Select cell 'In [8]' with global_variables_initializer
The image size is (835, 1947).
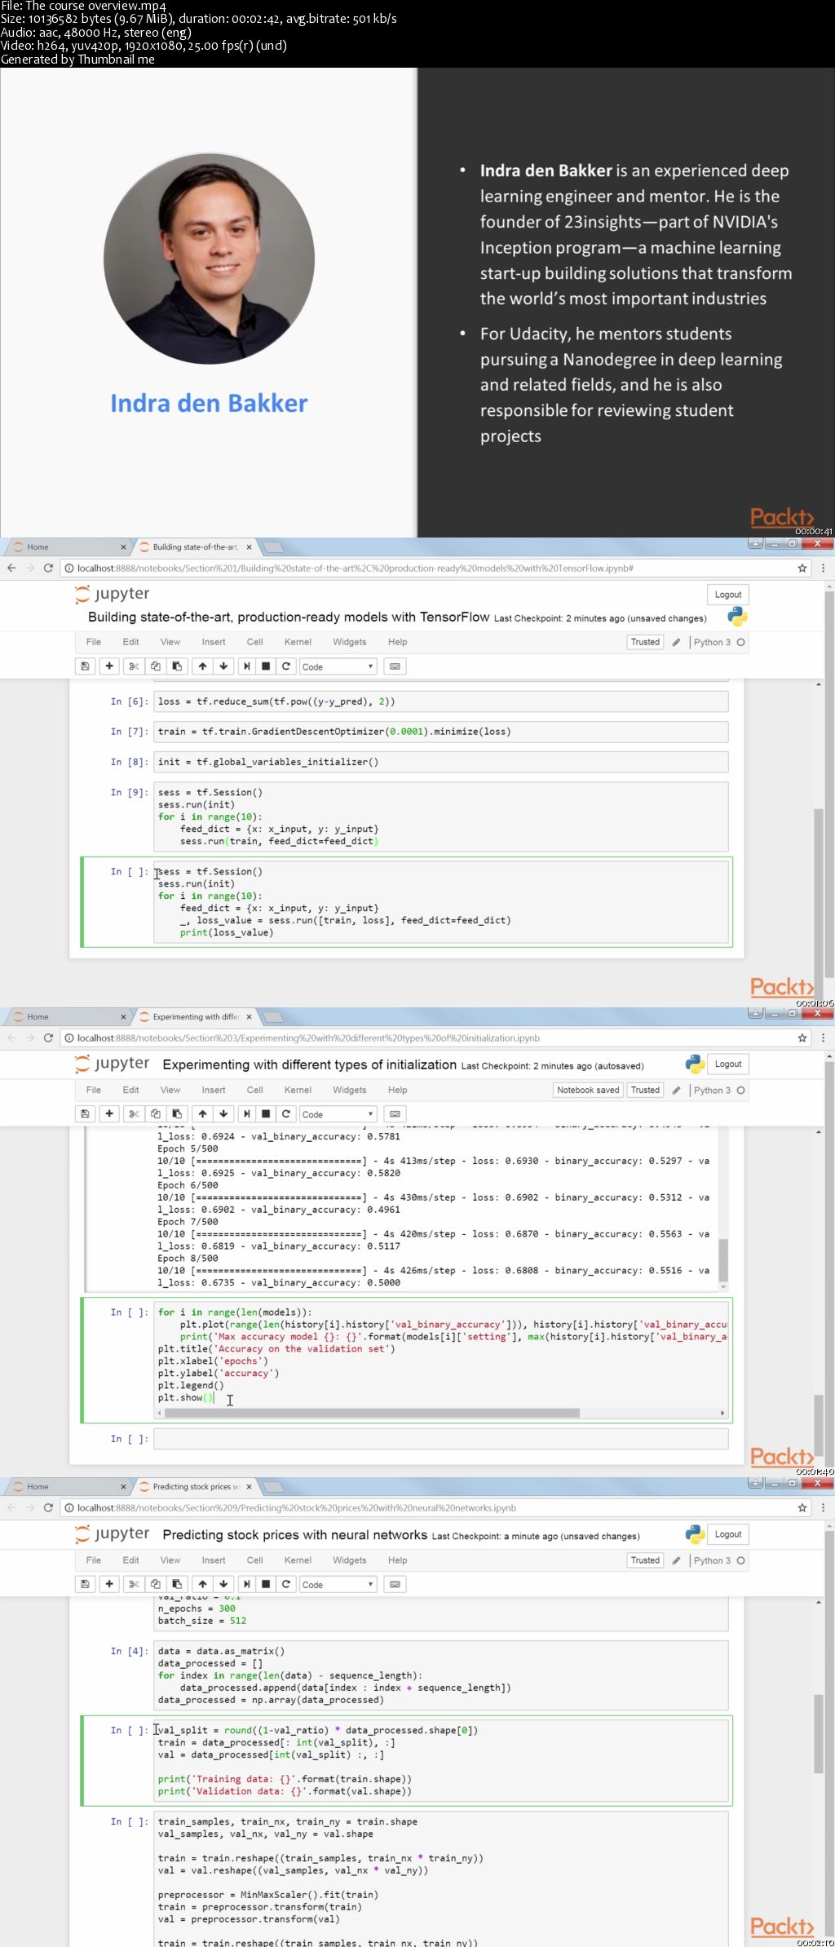tap(440, 762)
